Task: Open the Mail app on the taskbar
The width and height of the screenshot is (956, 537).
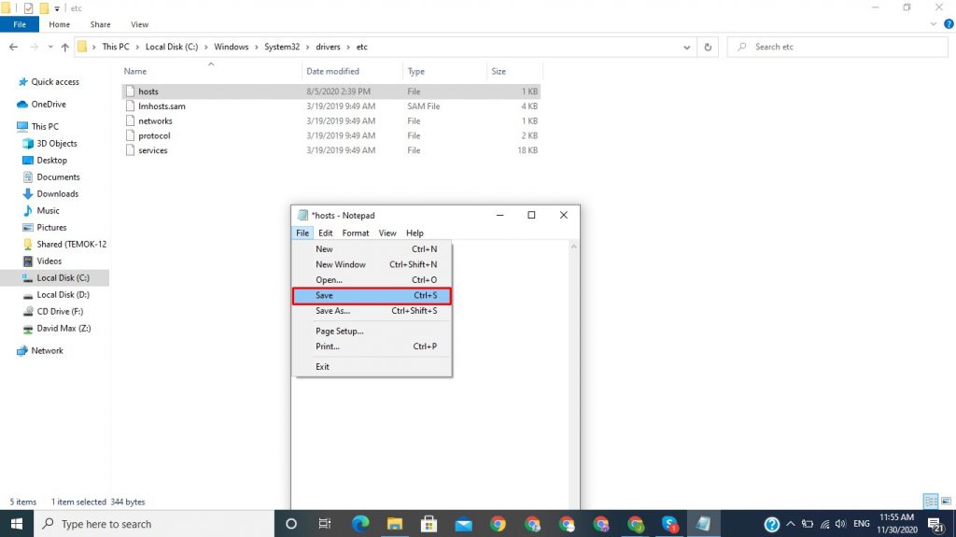Action: coord(463,524)
